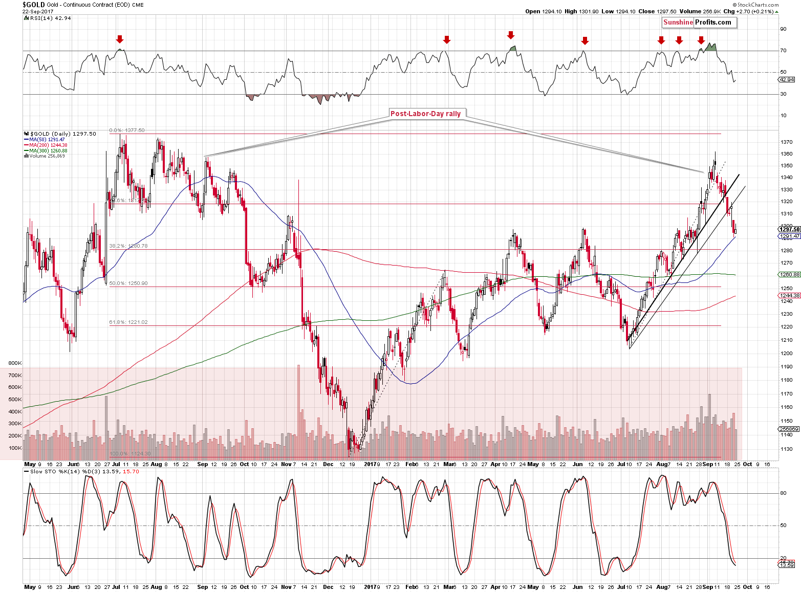Click the 1200 price axis label
Viewport: 801px width, 592px height.
(787, 354)
